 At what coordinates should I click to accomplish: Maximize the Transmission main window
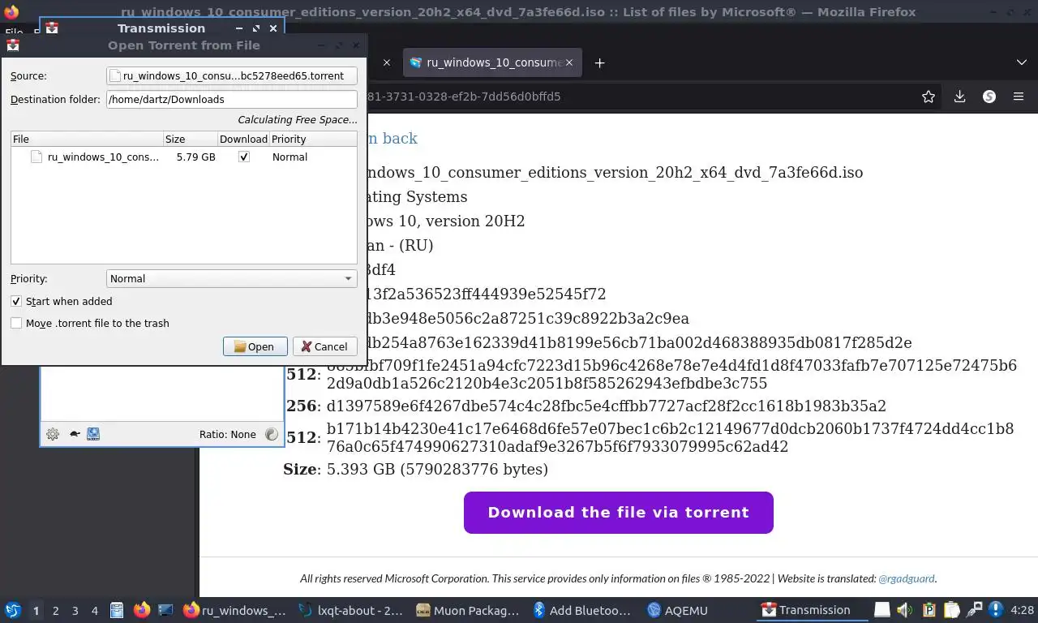256,28
